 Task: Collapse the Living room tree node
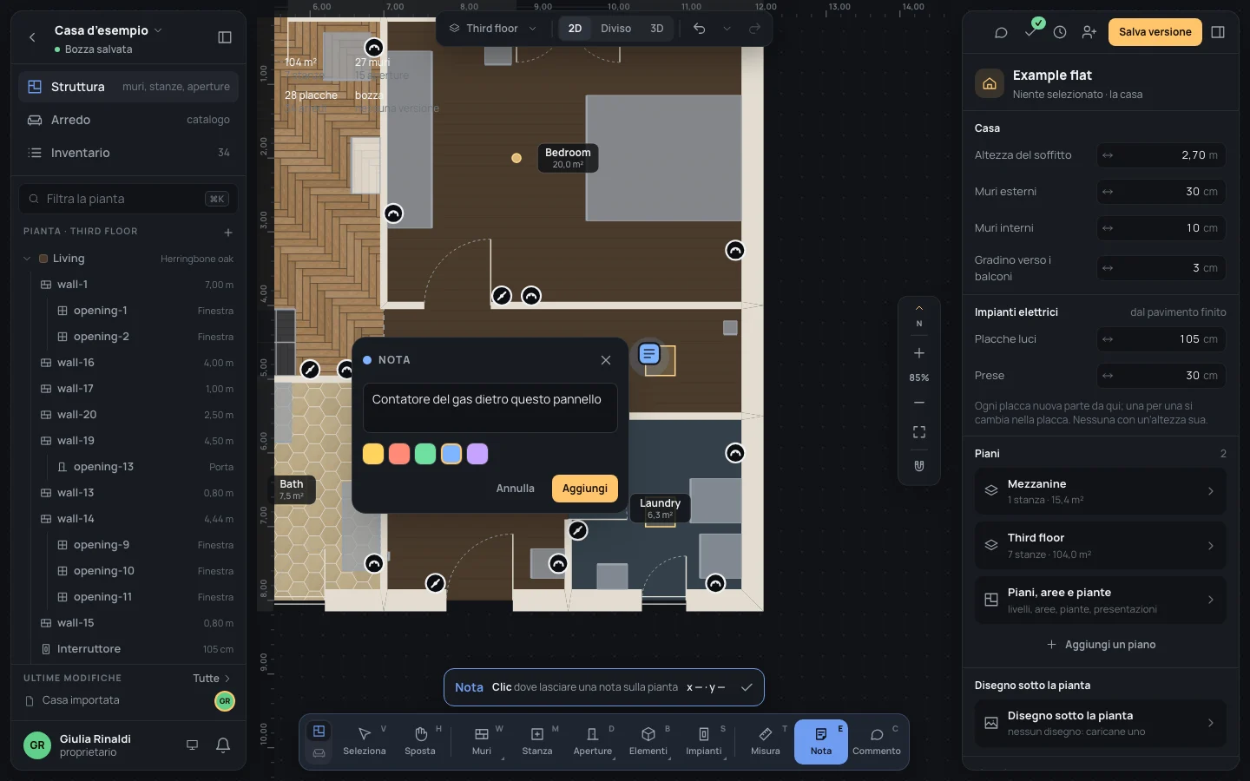[27, 259]
